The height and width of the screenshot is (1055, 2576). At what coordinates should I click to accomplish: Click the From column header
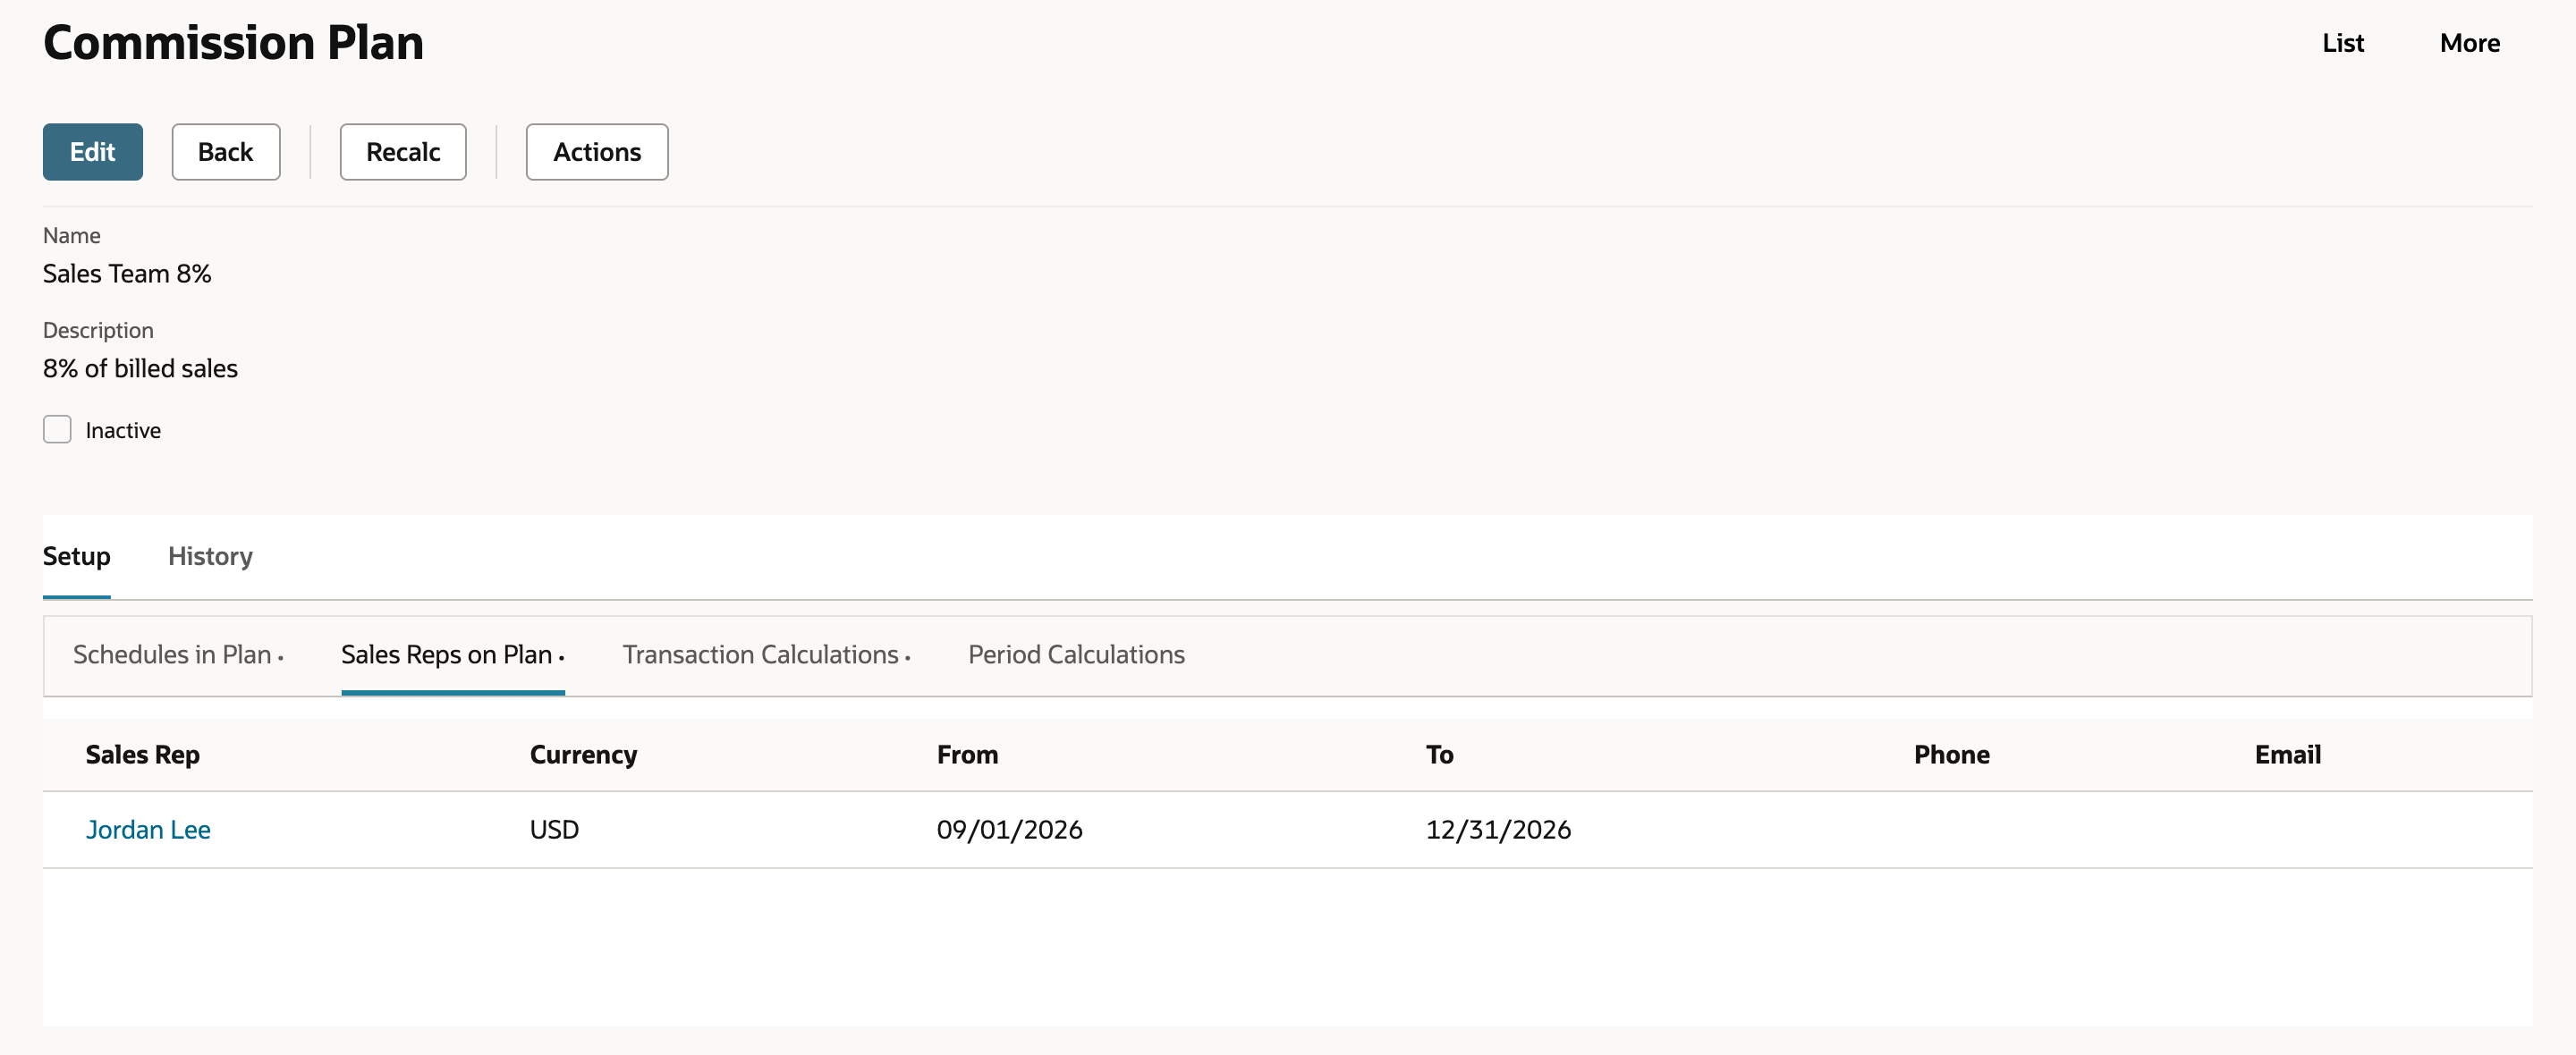tap(967, 755)
